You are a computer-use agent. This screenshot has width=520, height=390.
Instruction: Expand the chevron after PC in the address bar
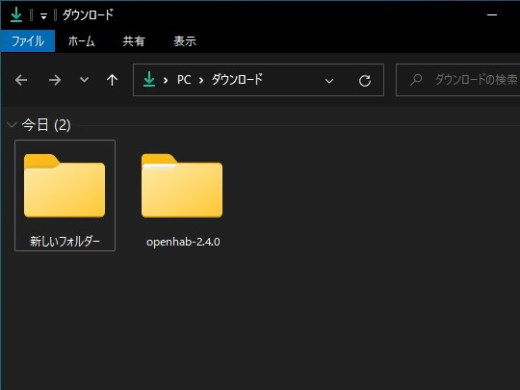click(x=201, y=80)
